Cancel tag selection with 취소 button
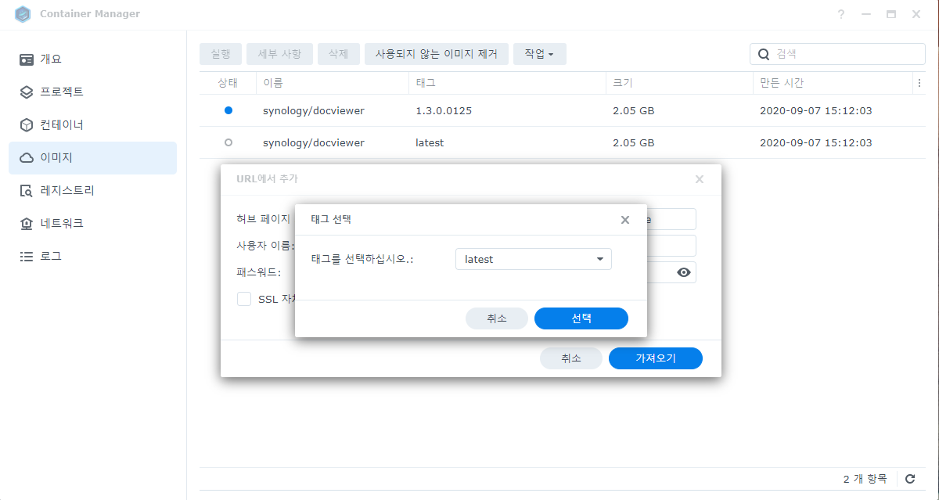 497,318
